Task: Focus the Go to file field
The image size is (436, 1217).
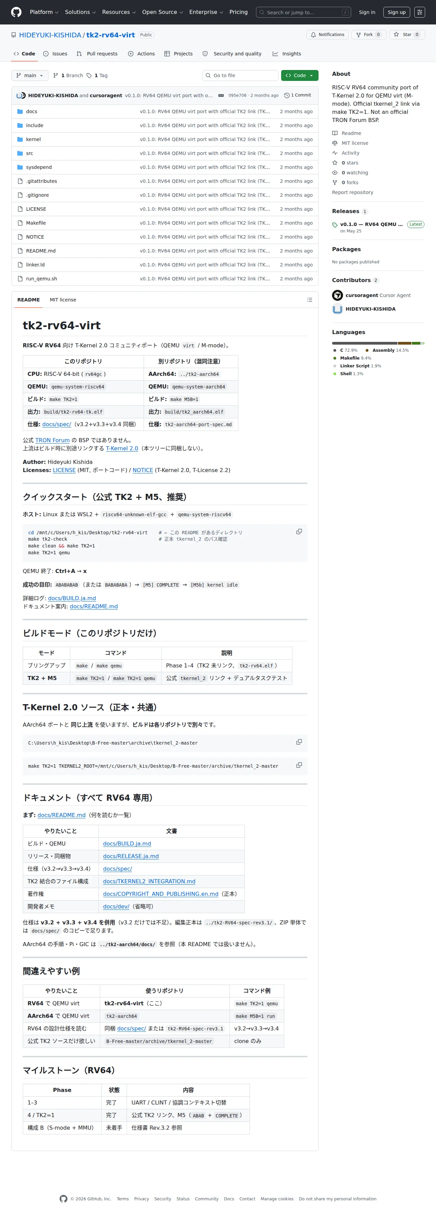Action: [x=240, y=75]
